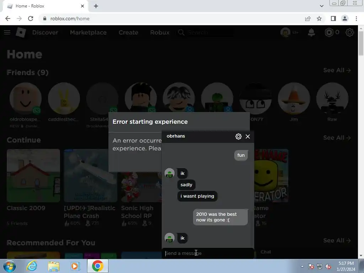
Task: Click the Send a message field
Action: pos(208,253)
